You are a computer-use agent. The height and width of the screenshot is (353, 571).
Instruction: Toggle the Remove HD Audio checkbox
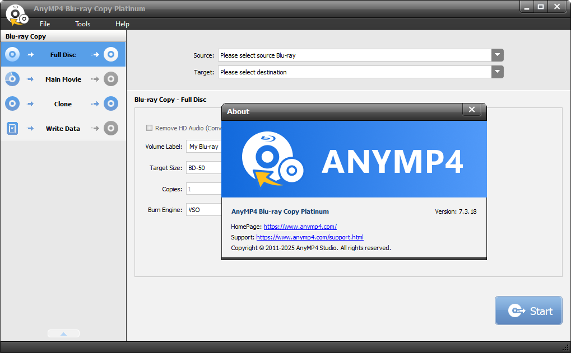coord(149,128)
